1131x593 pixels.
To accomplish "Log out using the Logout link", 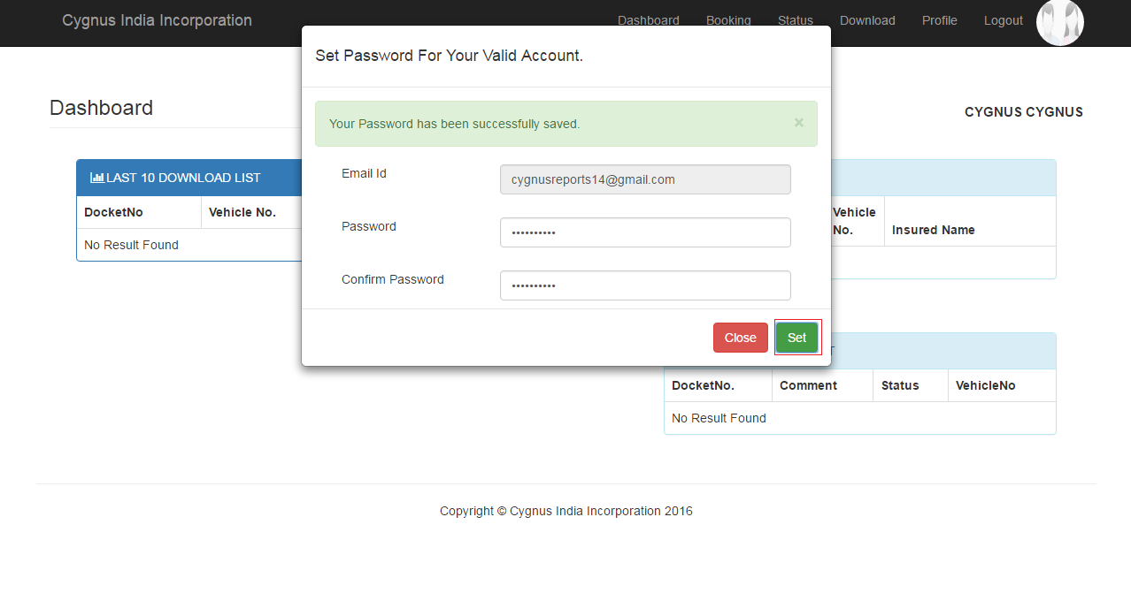I will 1004,20.
